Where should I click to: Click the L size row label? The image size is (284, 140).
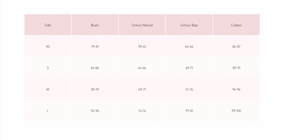[x=48, y=111]
